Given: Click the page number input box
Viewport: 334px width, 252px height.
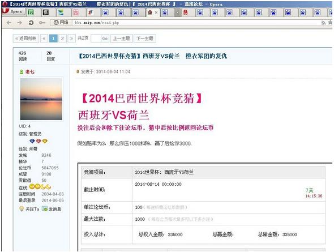Looking at the screenshot, I should coord(96,39).
